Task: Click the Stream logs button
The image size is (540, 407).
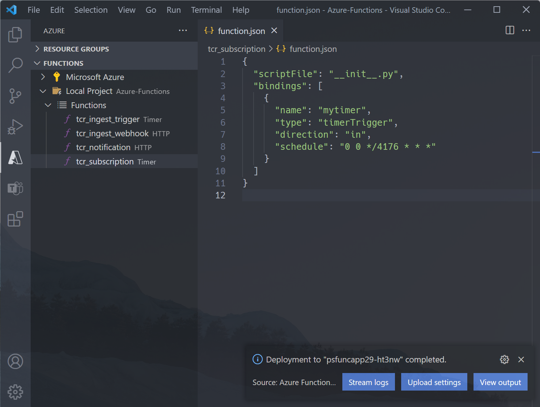Action: click(368, 382)
